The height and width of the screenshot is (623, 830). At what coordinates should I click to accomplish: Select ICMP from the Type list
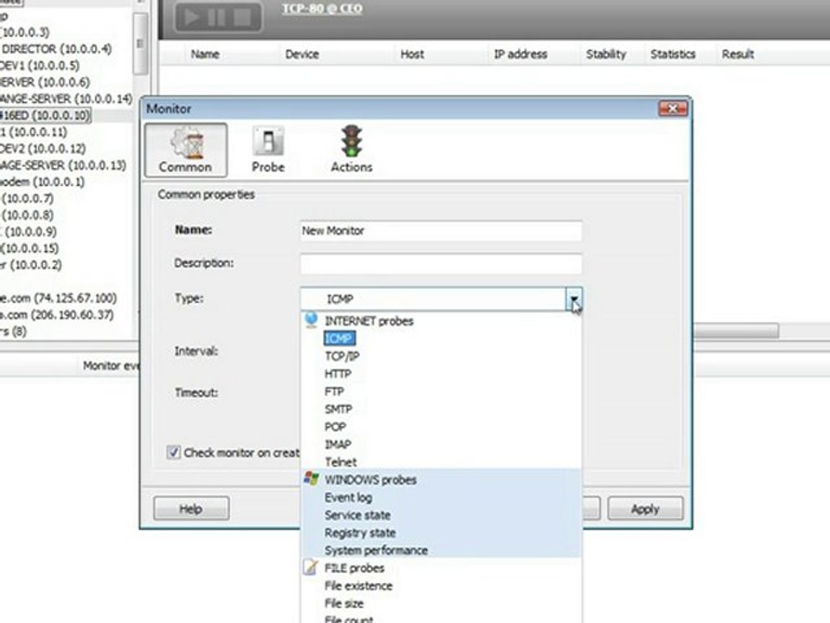click(x=339, y=338)
